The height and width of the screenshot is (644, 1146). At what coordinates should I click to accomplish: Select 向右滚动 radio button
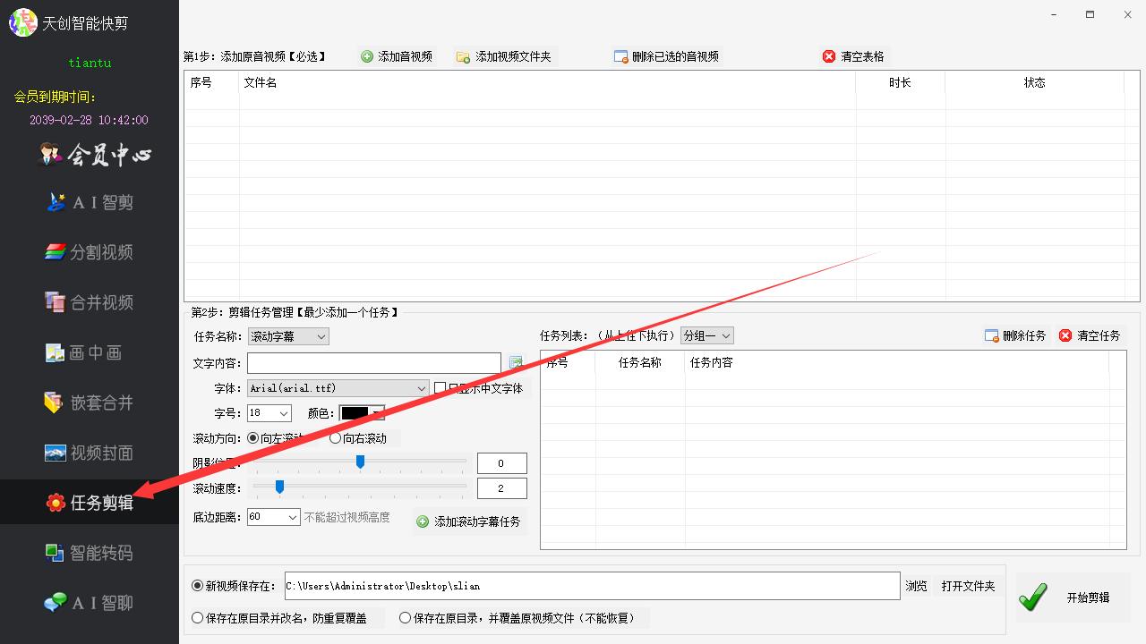point(336,438)
